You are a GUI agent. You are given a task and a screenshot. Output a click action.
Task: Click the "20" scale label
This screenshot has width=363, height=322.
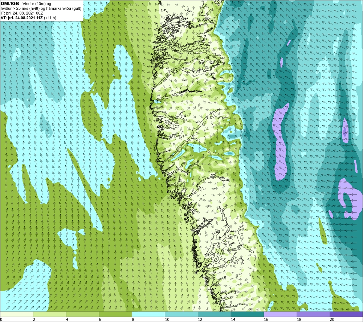(332, 320)
